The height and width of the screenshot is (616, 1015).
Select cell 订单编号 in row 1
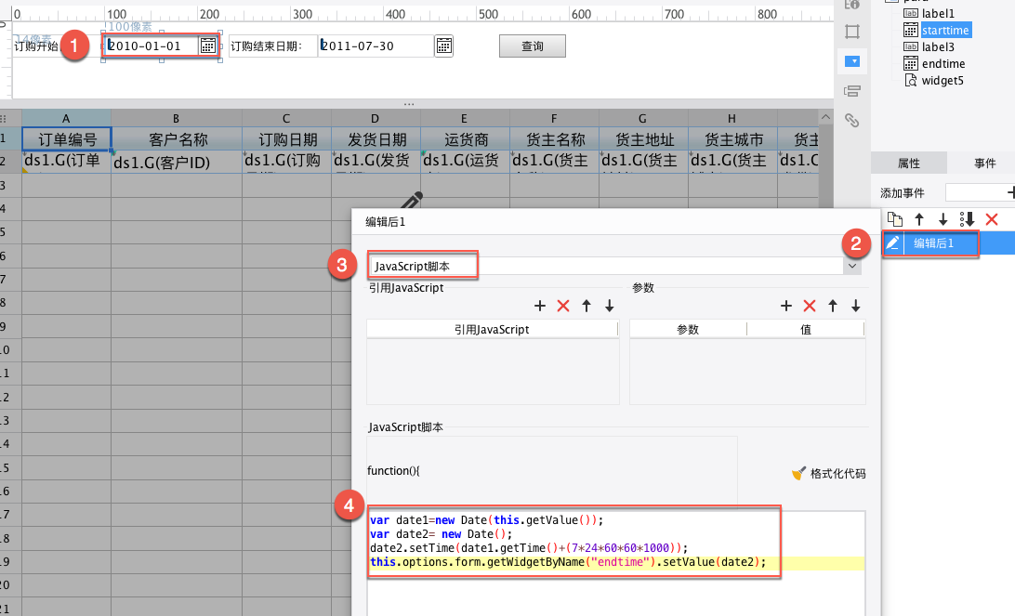pos(67,139)
